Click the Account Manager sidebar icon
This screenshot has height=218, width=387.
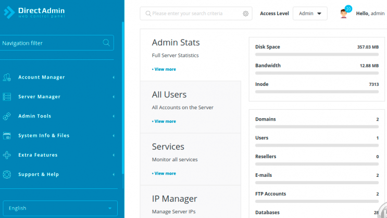click(7, 78)
